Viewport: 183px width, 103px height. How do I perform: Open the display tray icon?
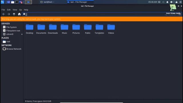[159, 2]
